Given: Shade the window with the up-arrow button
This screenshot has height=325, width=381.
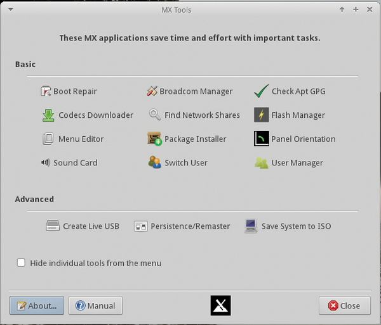Looking at the screenshot, I should pos(342,10).
